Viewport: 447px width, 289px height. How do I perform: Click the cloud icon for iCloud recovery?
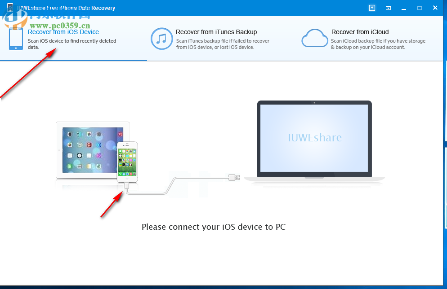pyautogui.click(x=314, y=39)
